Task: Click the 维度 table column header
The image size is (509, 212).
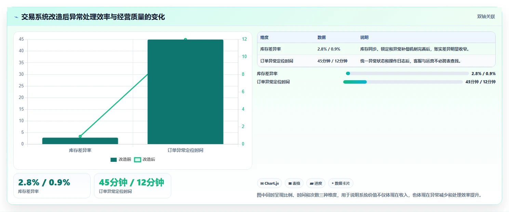Action: pos(264,38)
